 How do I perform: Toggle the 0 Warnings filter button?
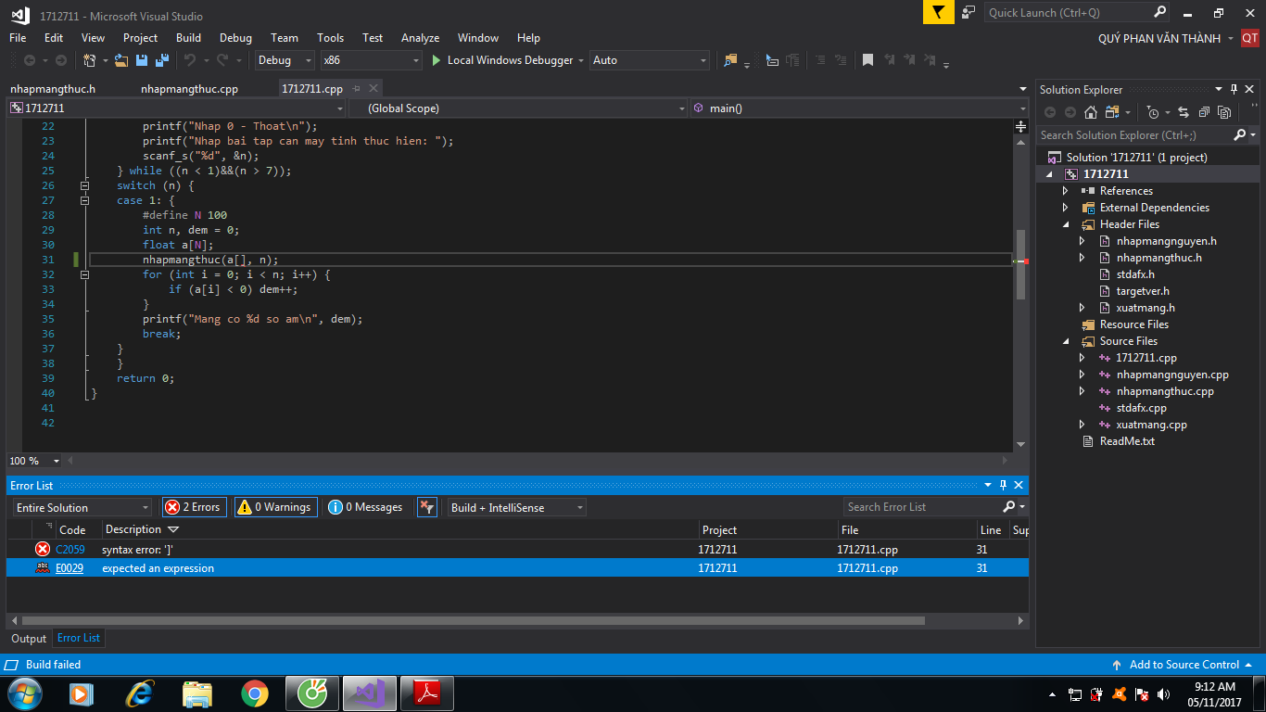tap(274, 507)
